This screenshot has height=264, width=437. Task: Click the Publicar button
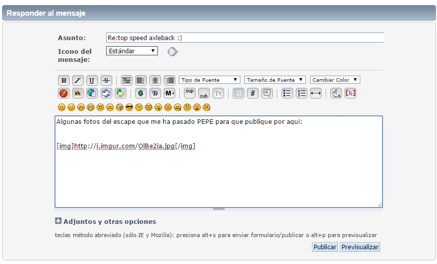pos(325,247)
